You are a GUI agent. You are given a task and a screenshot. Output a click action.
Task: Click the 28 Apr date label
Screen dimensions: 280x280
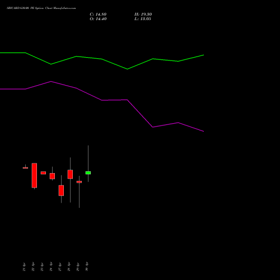click(69, 267)
